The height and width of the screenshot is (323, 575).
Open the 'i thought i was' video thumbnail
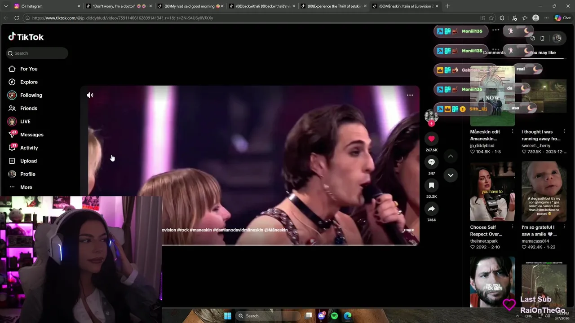click(544, 96)
